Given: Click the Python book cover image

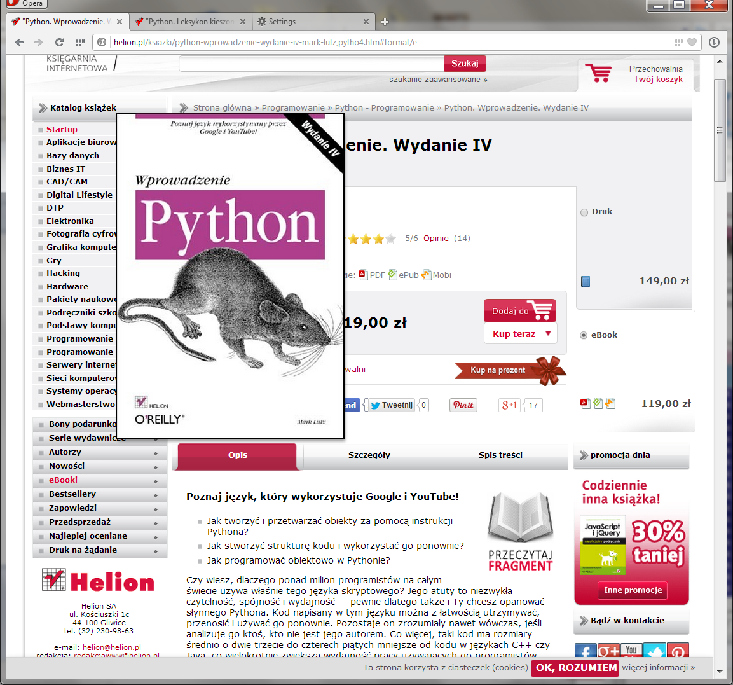Looking at the screenshot, I should 230,277.
